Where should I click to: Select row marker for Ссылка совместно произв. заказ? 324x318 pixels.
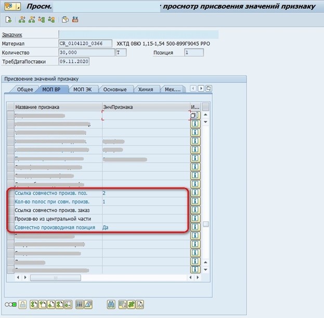coord(10,210)
